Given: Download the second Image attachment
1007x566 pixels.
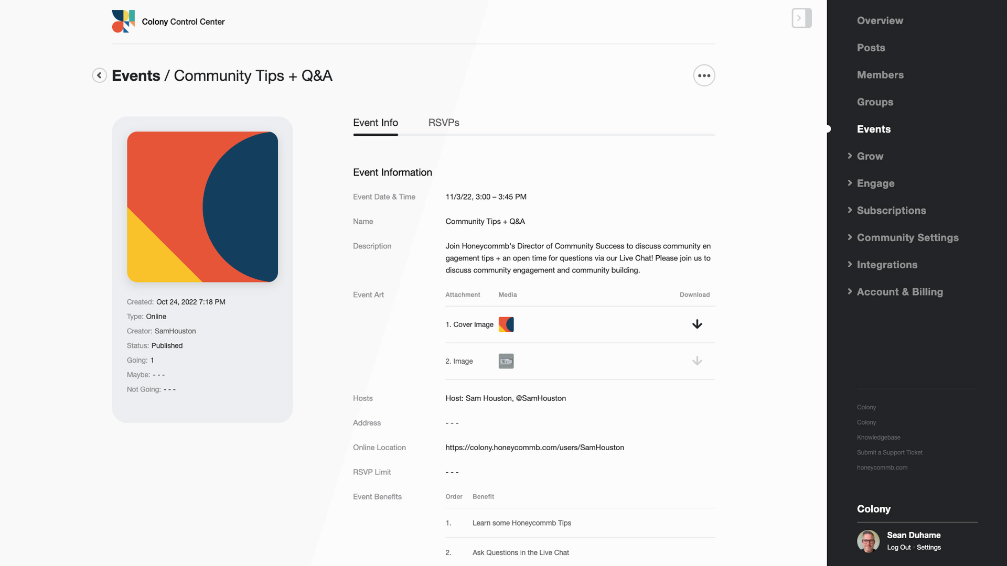Looking at the screenshot, I should pyautogui.click(x=697, y=361).
